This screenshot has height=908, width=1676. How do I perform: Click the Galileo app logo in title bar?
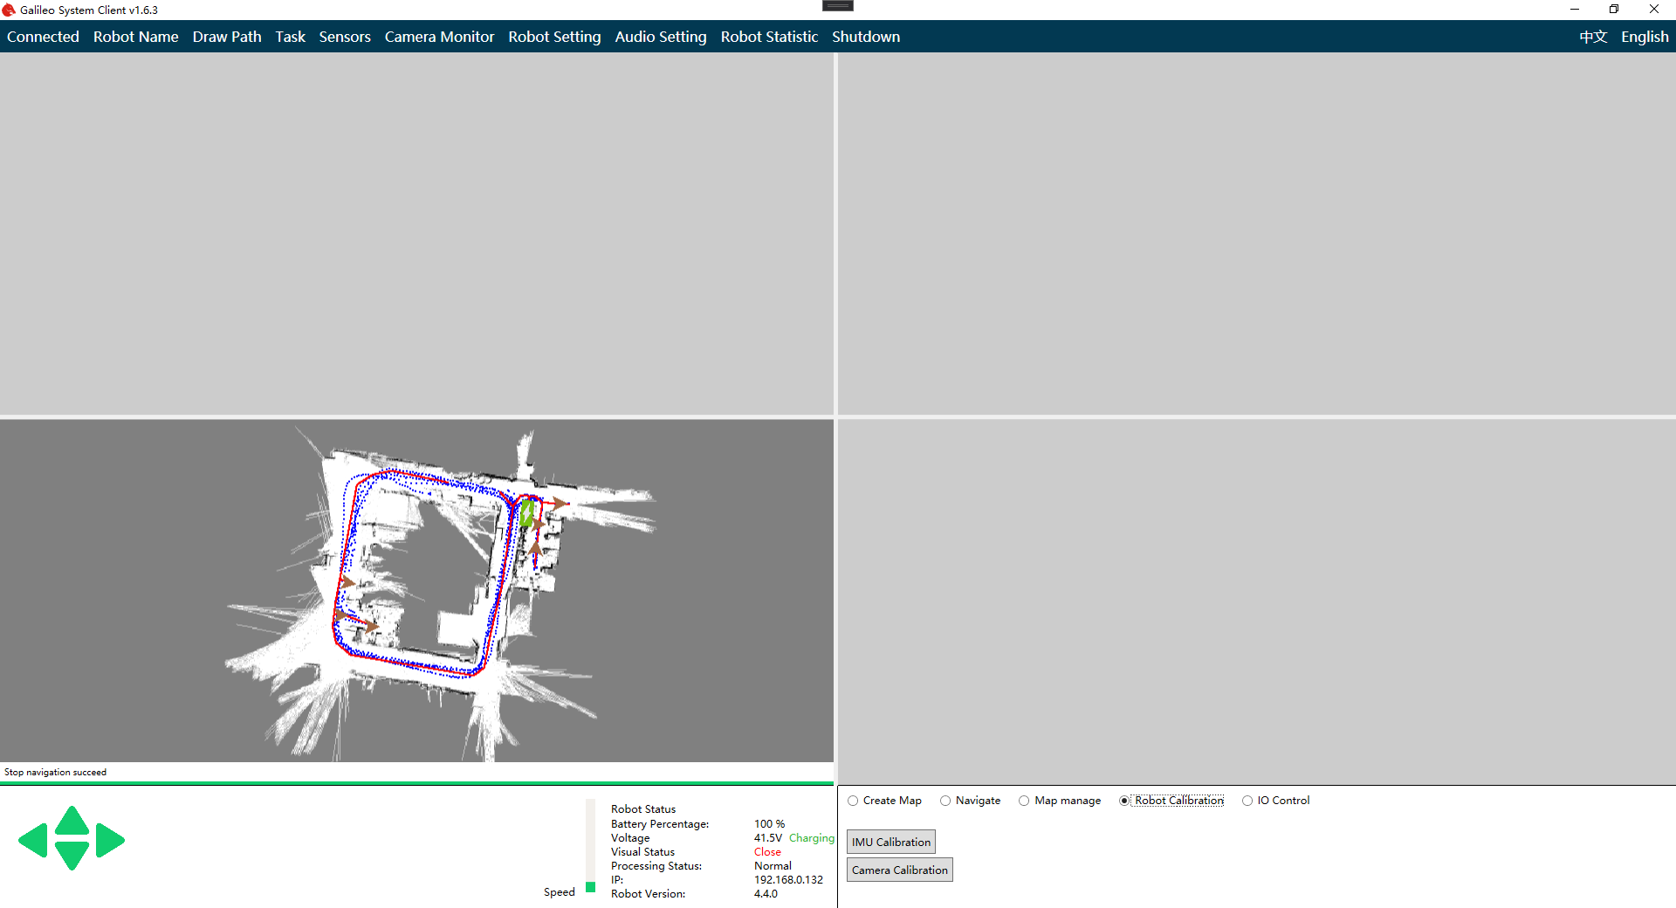click(x=9, y=10)
